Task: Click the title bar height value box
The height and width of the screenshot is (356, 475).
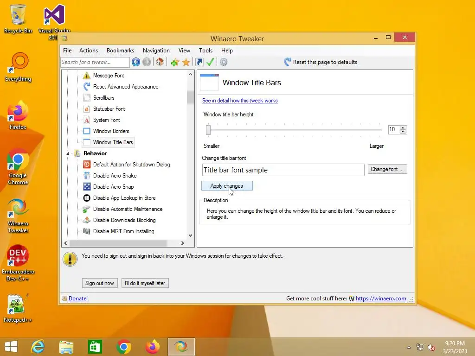Action: (x=394, y=130)
